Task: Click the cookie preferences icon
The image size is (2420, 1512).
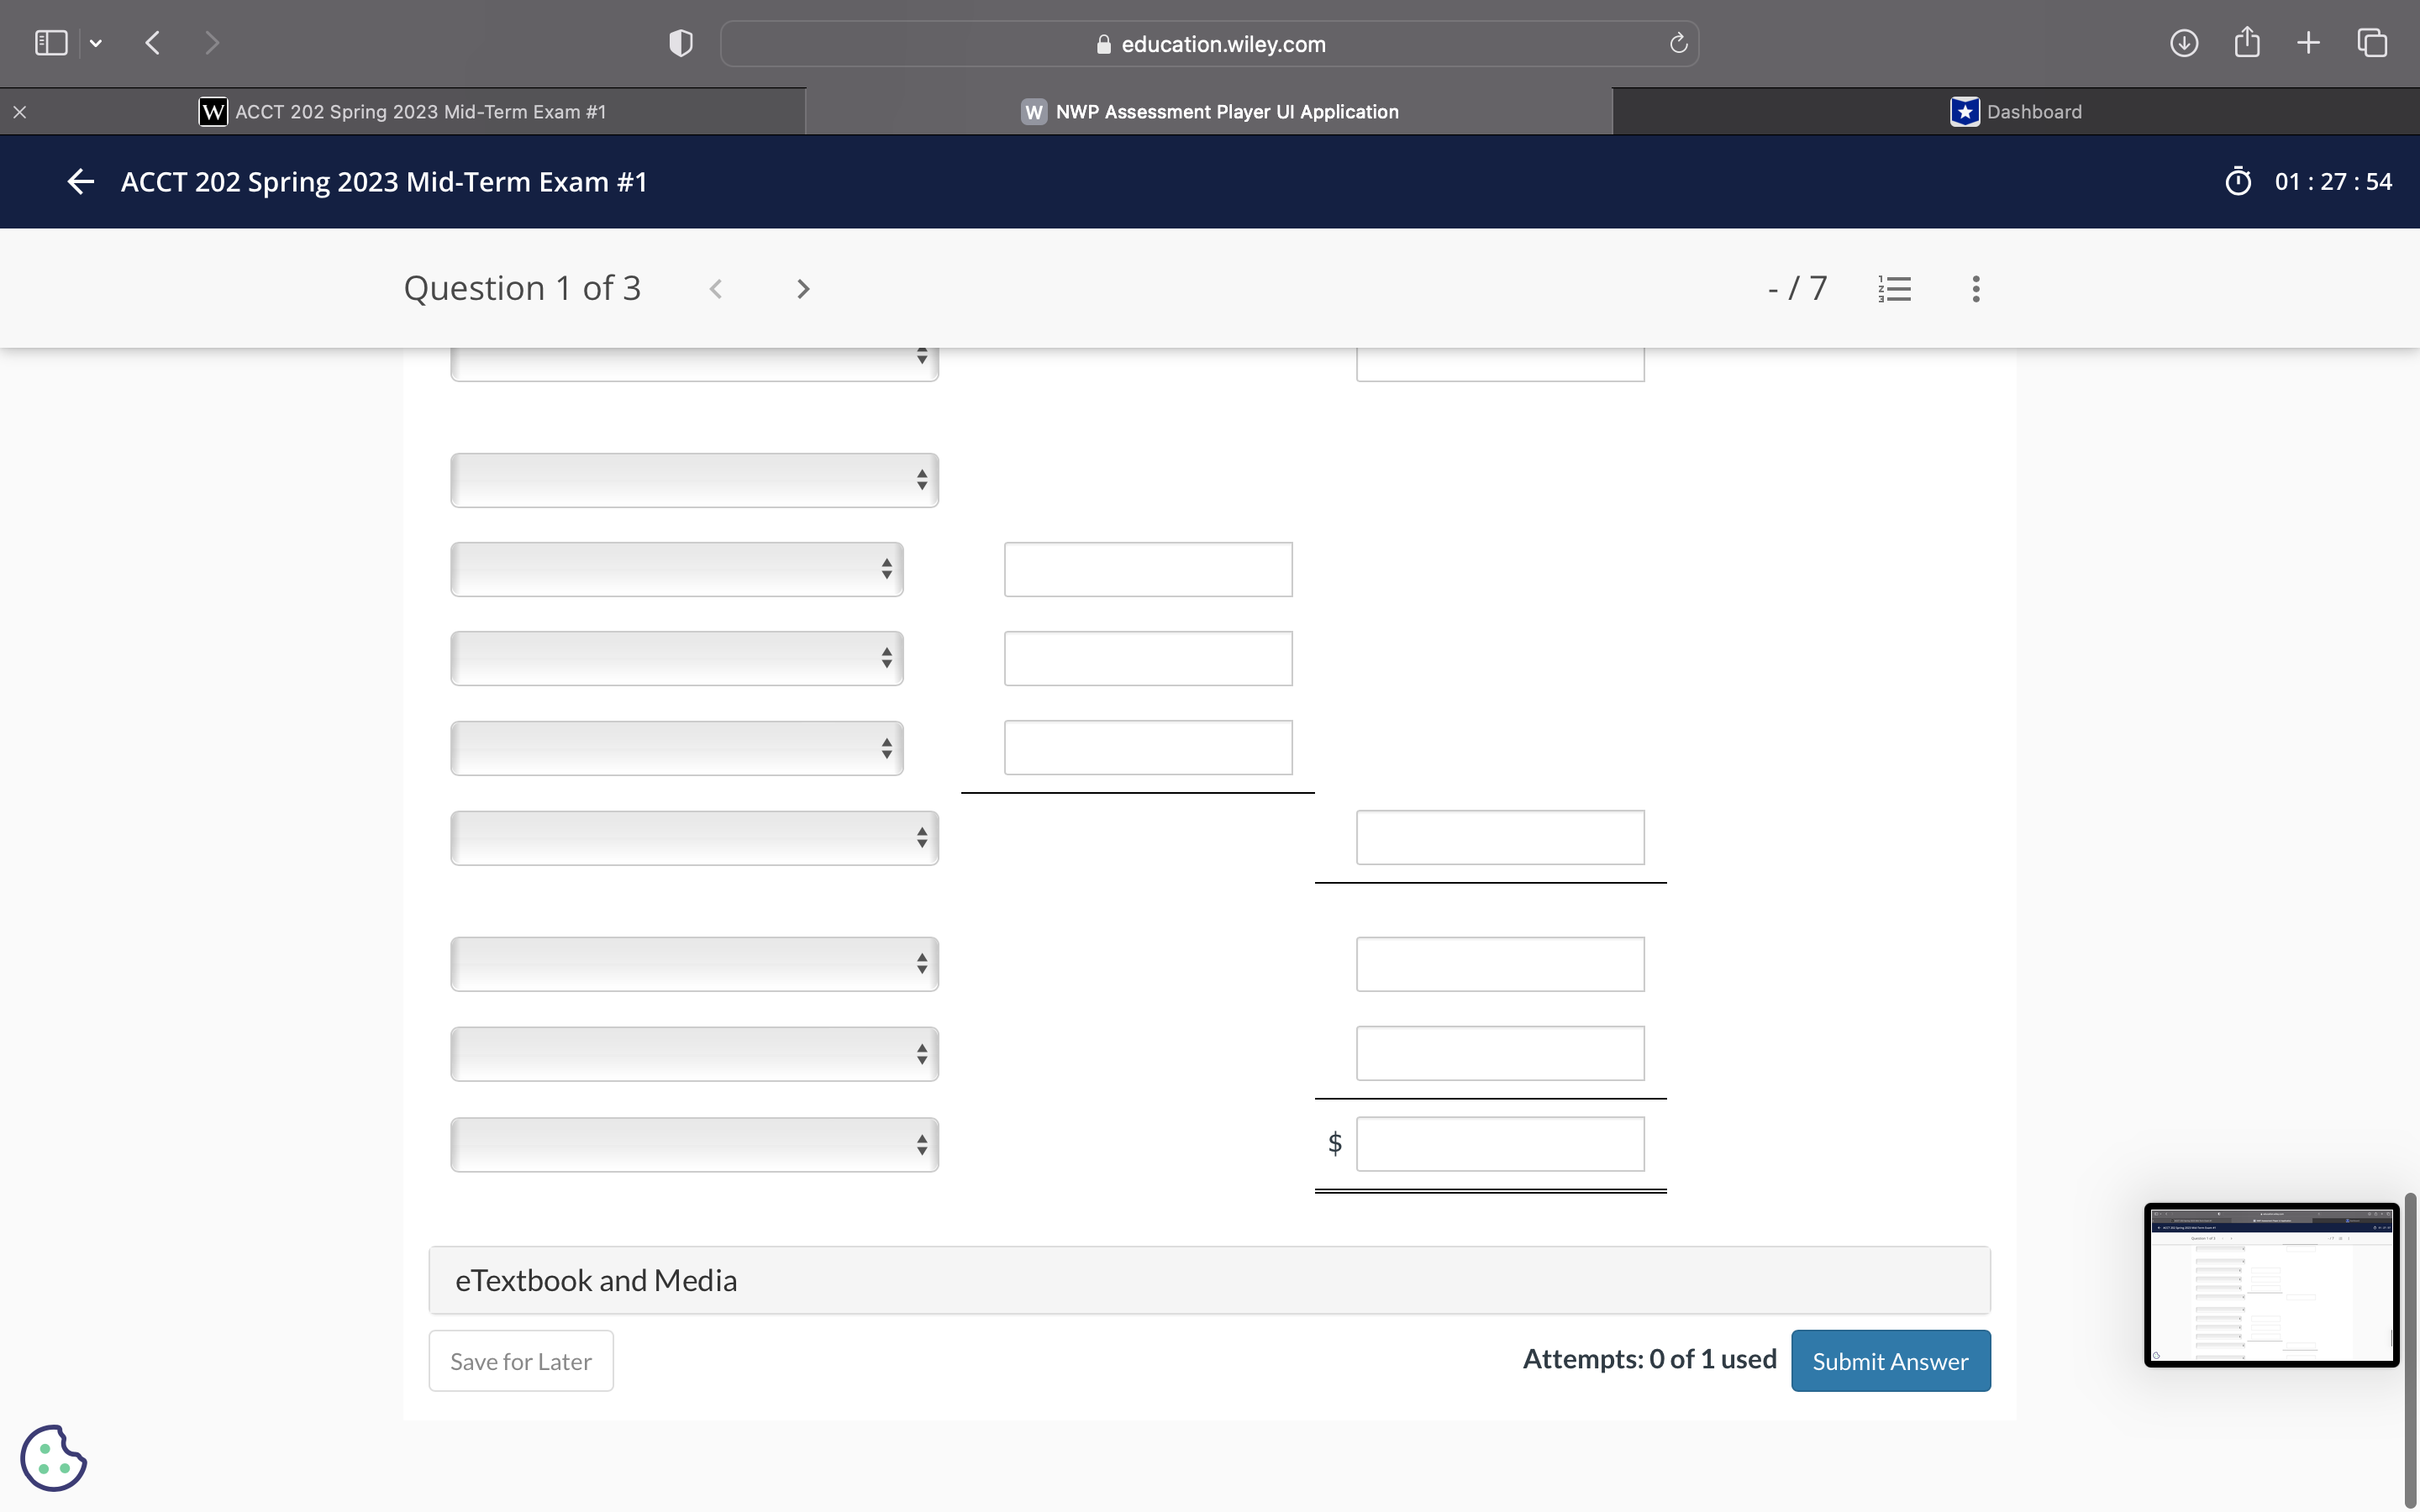Action: tap(53, 1457)
